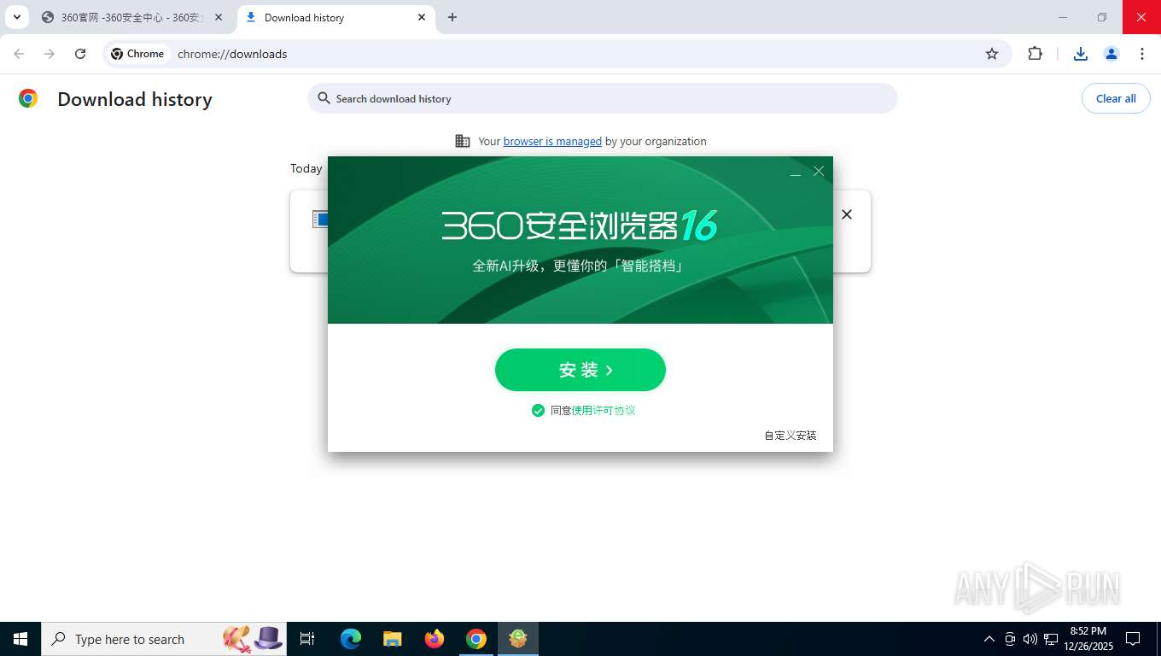This screenshot has height=656, width=1161.
Task: Switch to the 360官网 tab
Action: point(132,17)
